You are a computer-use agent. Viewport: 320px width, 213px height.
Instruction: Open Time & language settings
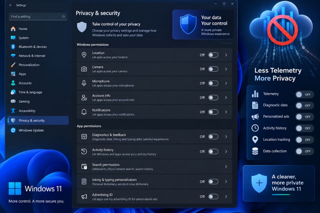point(38,92)
